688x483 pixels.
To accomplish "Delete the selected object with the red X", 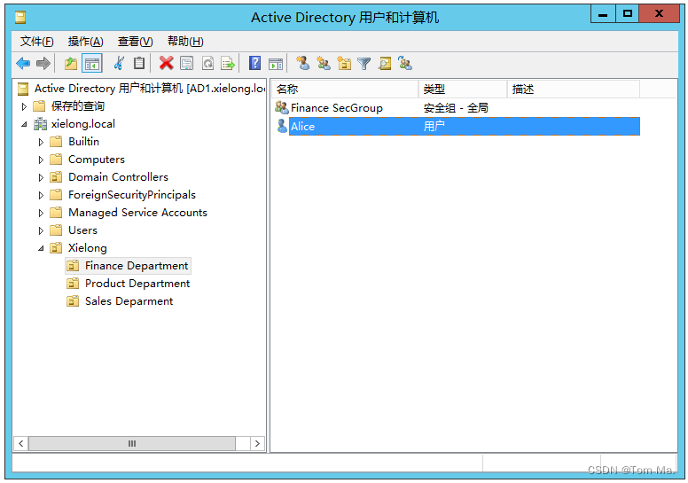I will click(x=167, y=63).
